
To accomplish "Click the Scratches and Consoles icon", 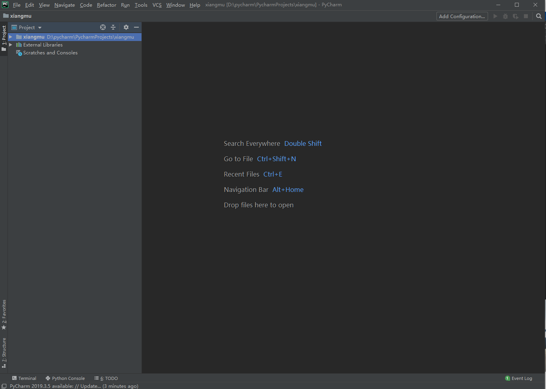I will (19, 53).
